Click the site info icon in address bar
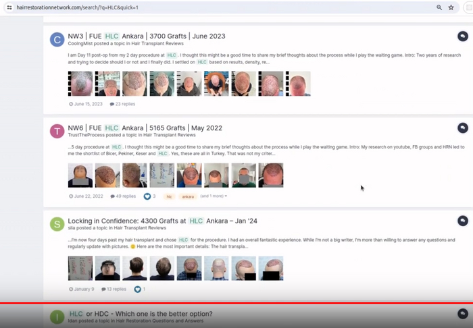The image size is (473, 328). [x=9, y=7]
